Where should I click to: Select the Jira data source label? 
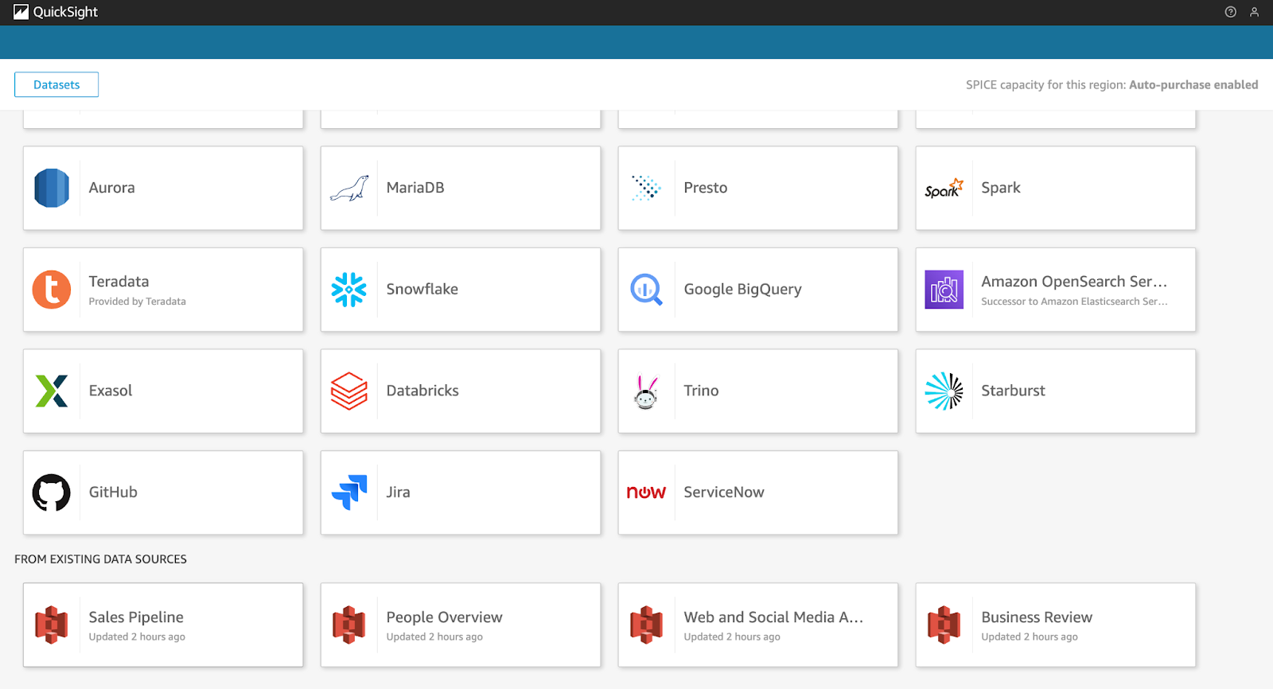tap(399, 492)
